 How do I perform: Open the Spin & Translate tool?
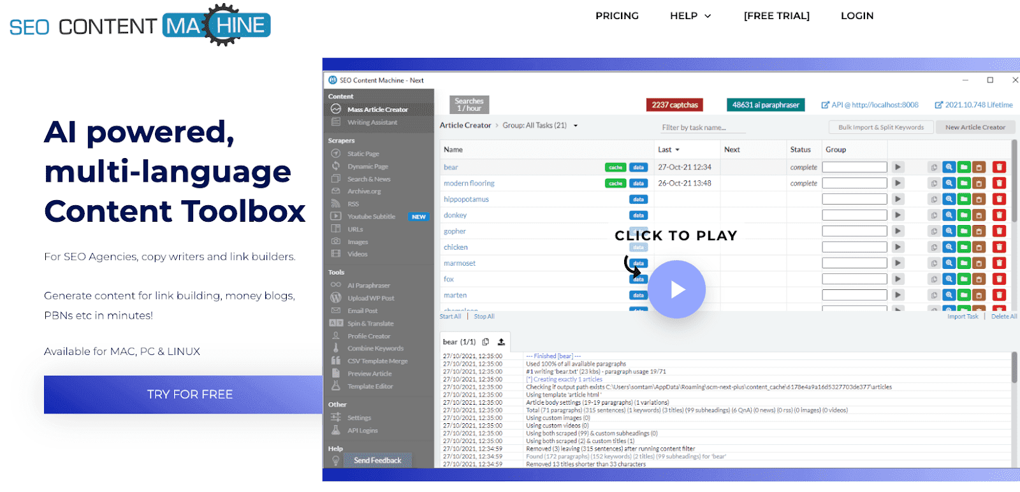point(370,324)
